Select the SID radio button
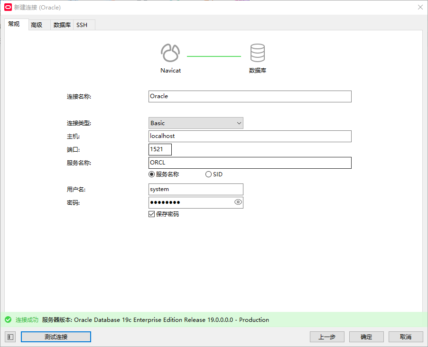This screenshot has height=347, width=428. click(208, 174)
